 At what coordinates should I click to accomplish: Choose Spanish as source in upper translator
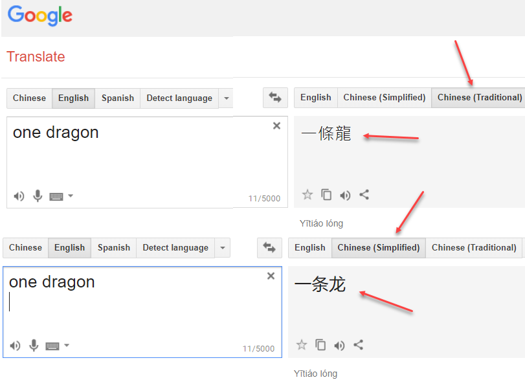[117, 98]
